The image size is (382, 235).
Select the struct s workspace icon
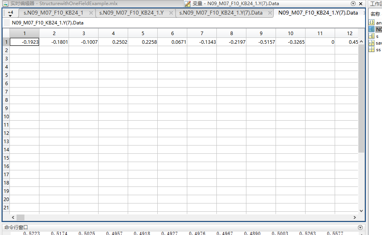tap(371, 36)
